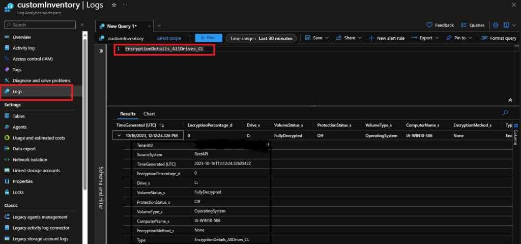The height and width of the screenshot is (244, 521).
Task: Collapse the expanded result row
Action: (119, 136)
